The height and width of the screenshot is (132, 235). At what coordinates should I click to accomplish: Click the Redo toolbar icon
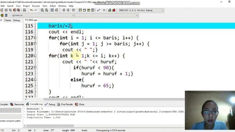pyautogui.click(x=36, y=10)
